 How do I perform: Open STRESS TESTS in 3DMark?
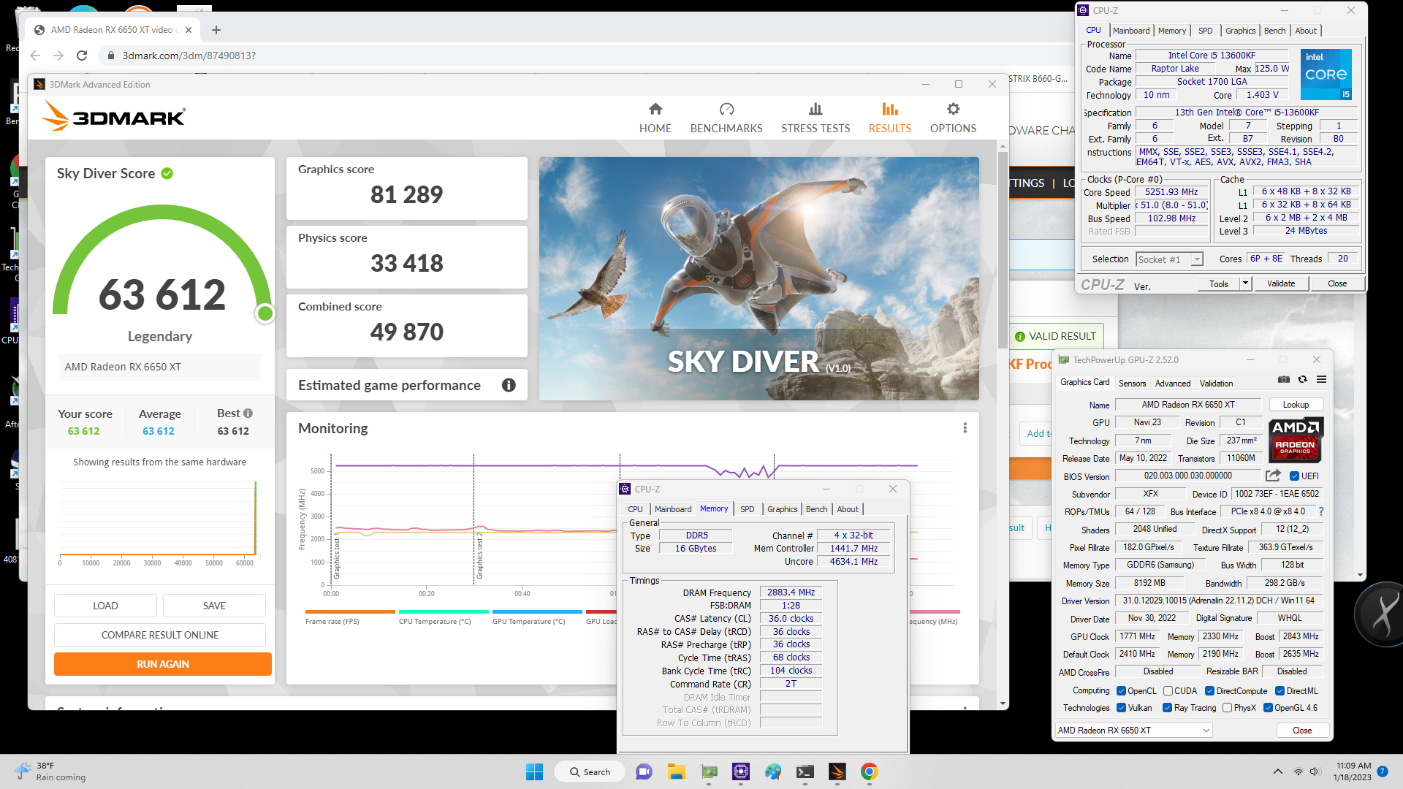coord(815,118)
